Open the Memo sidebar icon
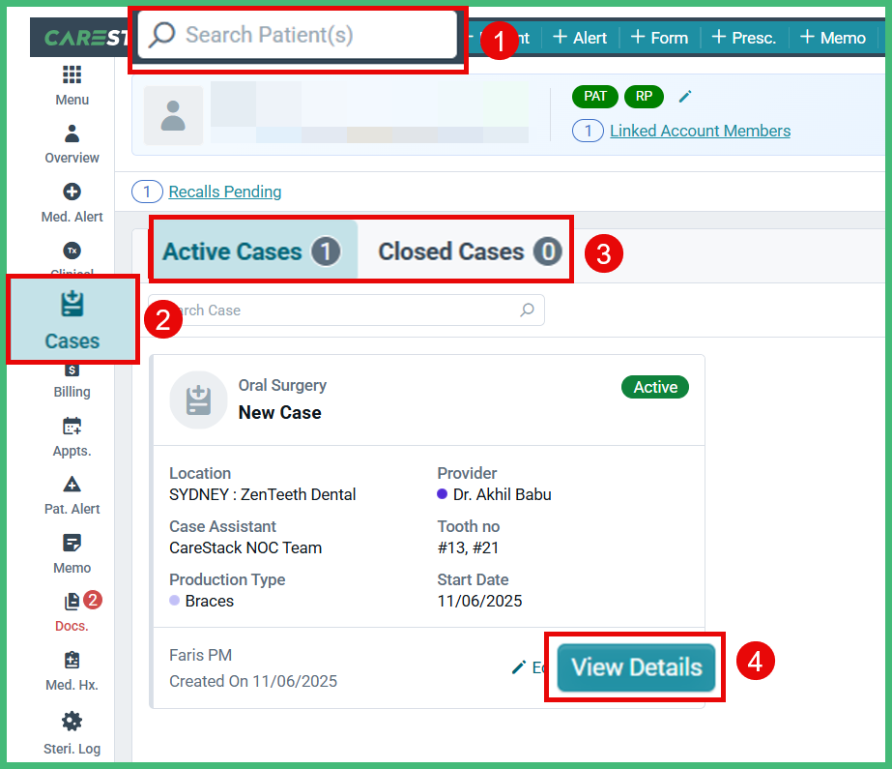The width and height of the screenshot is (892, 769). click(72, 544)
